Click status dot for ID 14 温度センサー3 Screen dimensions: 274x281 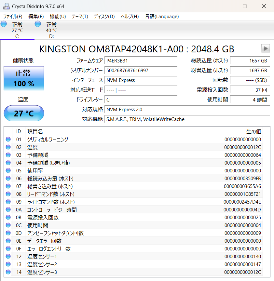(8, 272)
